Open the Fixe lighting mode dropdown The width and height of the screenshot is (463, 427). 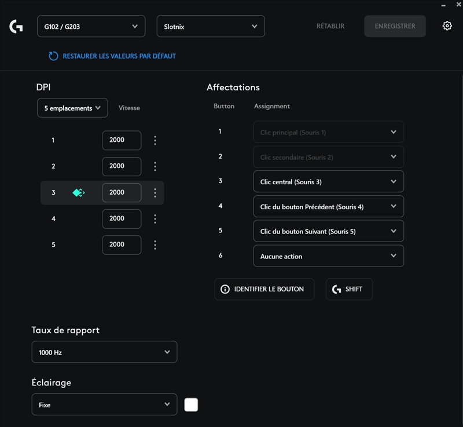(x=104, y=404)
